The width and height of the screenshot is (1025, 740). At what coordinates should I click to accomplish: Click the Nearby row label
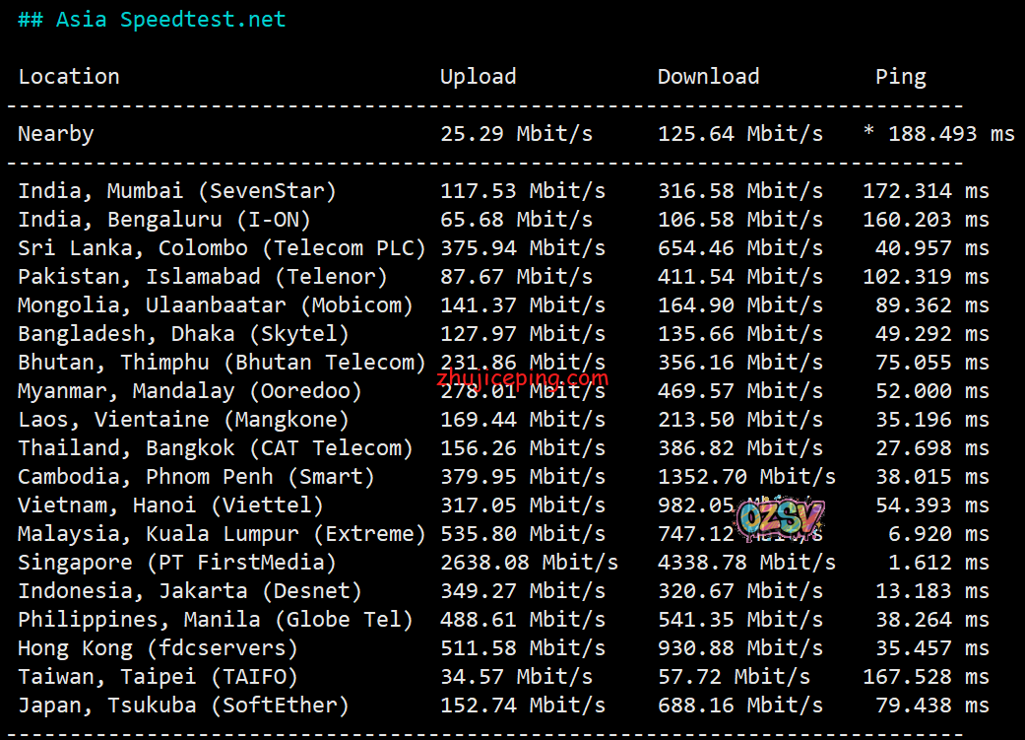[x=56, y=134]
